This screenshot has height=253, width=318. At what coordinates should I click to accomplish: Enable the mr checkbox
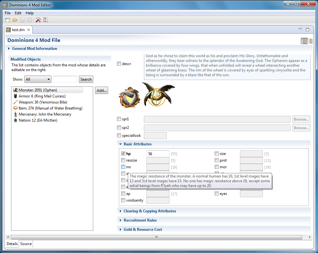(123, 167)
